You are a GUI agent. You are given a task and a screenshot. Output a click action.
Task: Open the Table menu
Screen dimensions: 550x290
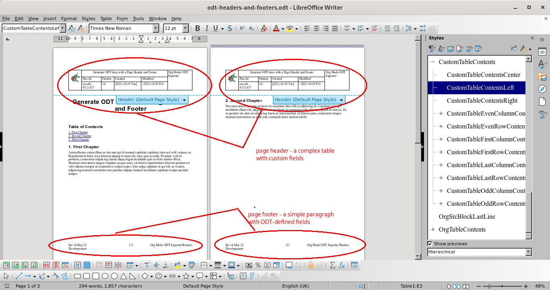(x=106, y=19)
